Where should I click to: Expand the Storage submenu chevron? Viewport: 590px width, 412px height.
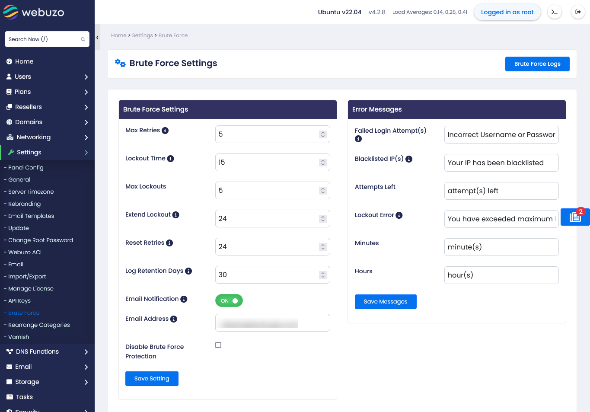pyautogui.click(x=86, y=382)
